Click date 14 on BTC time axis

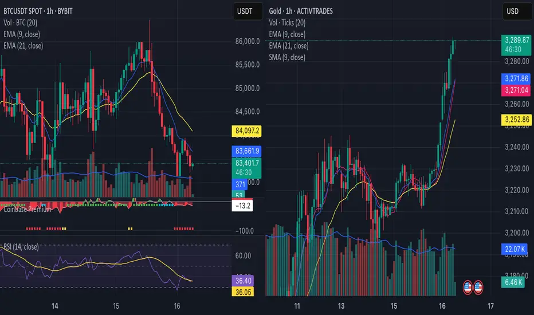55,306
